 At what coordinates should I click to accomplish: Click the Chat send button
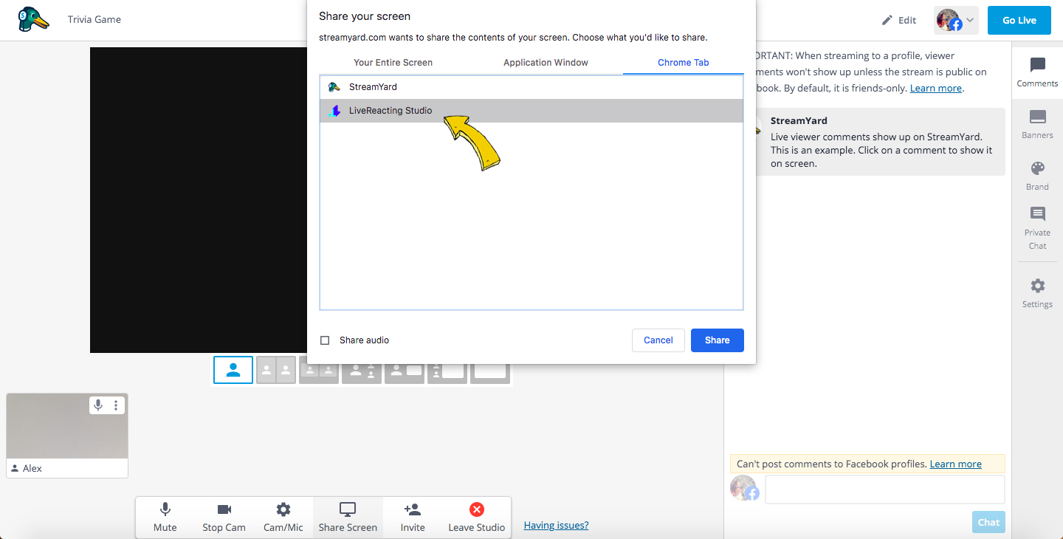coord(988,522)
